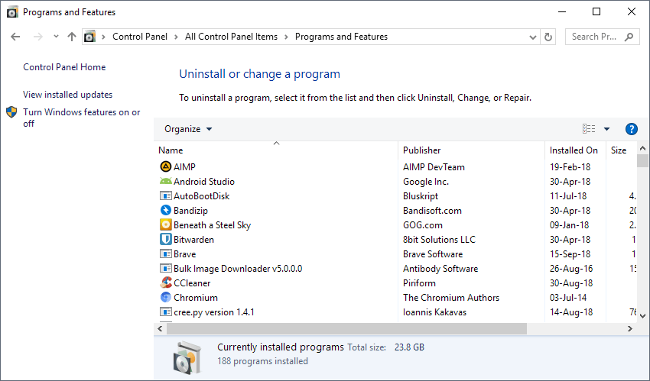Select the CCleaner icon
Image resolution: width=650 pixels, height=381 pixels.
coord(165,283)
